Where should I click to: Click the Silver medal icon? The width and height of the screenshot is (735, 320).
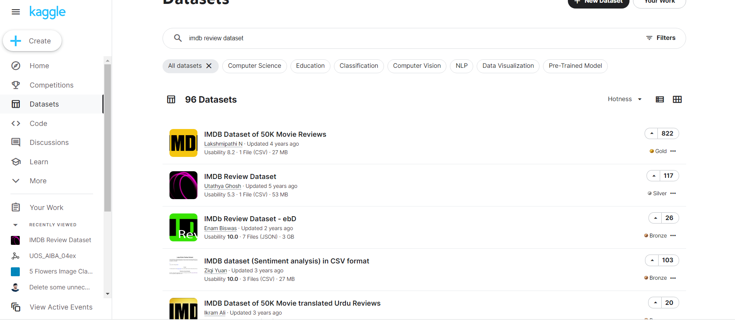point(650,193)
